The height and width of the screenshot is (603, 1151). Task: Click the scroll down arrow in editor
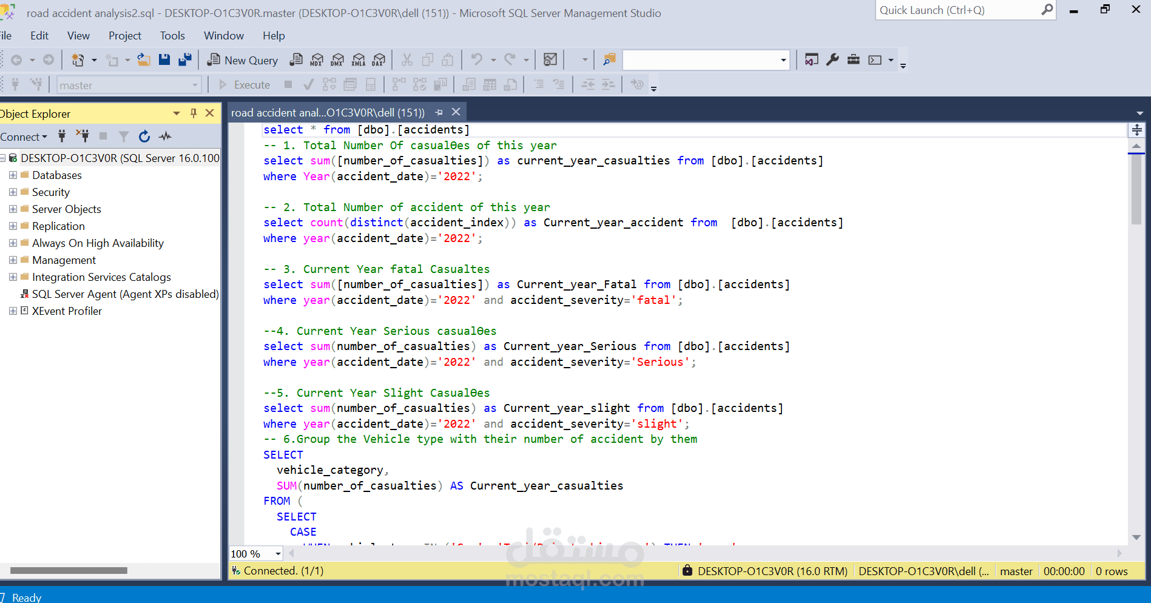[1136, 537]
